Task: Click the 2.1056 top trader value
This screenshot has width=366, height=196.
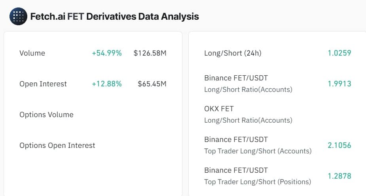Action: (339, 145)
